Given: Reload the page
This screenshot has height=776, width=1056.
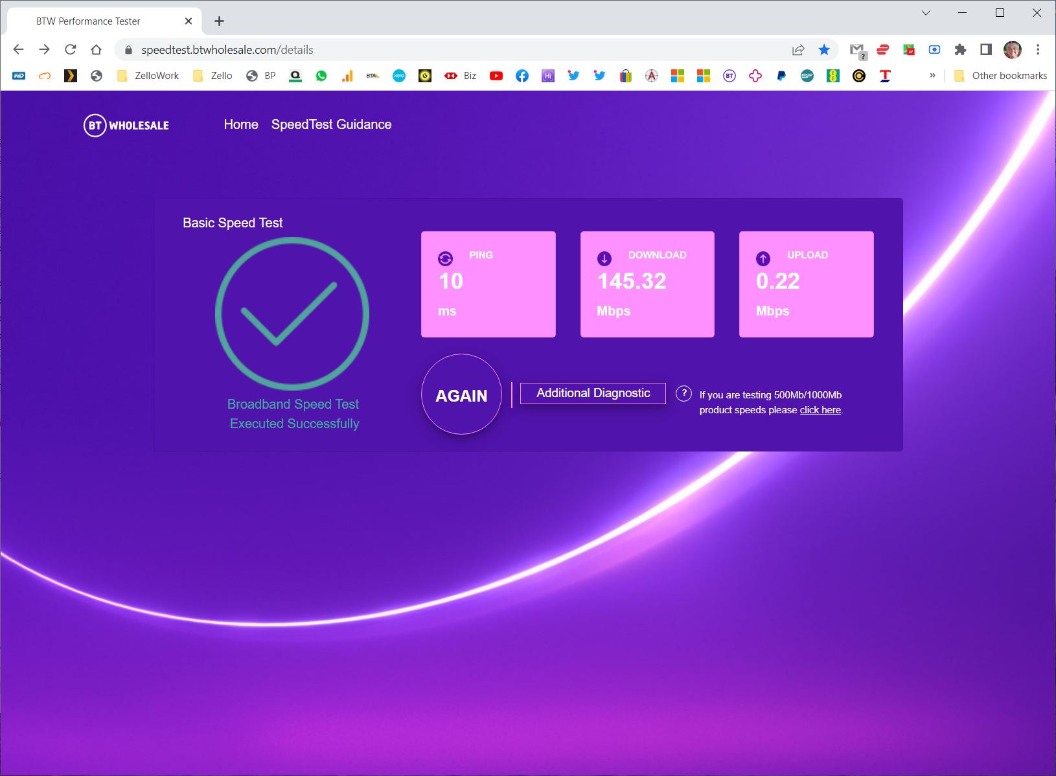Looking at the screenshot, I should [x=71, y=50].
